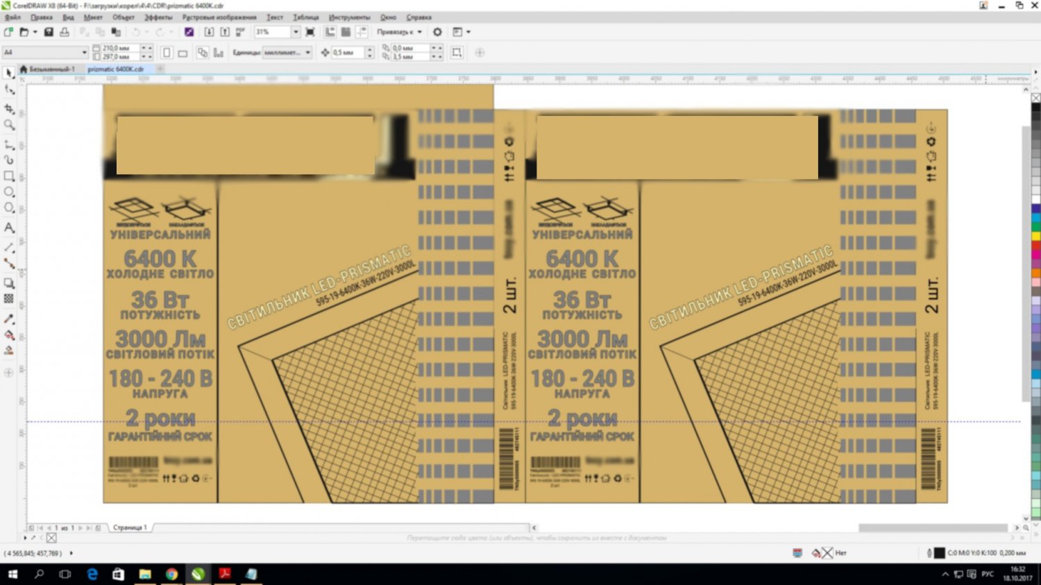This screenshot has width=1041, height=585.
Task: Select the Smart Fill tool
Action: click(9, 351)
